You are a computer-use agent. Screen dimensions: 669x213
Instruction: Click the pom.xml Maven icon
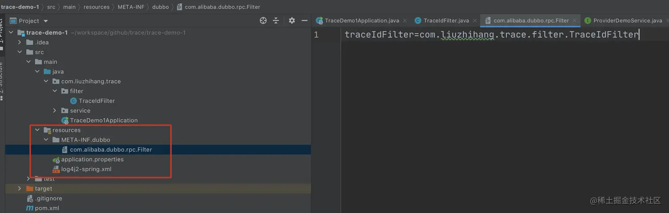click(x=30, y=208)
